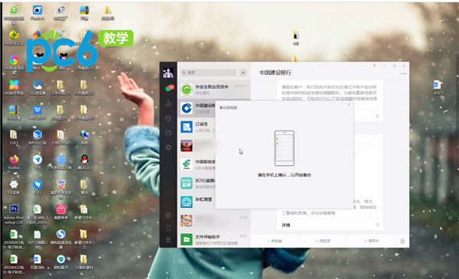Expand the 详情 details arrow in message card
459x279 pixels.
(x=377, y=225)
